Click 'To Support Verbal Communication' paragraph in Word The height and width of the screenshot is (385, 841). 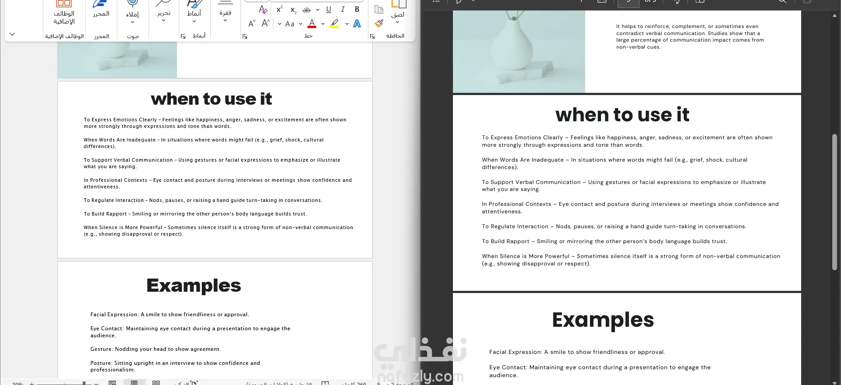pyautogui.click(x=212, y=163)
